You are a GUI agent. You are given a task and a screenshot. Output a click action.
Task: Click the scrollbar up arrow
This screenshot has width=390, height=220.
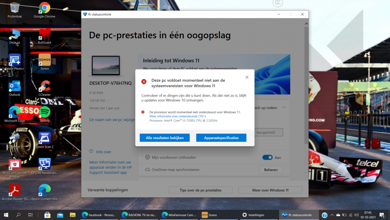[x=306, y=24]
